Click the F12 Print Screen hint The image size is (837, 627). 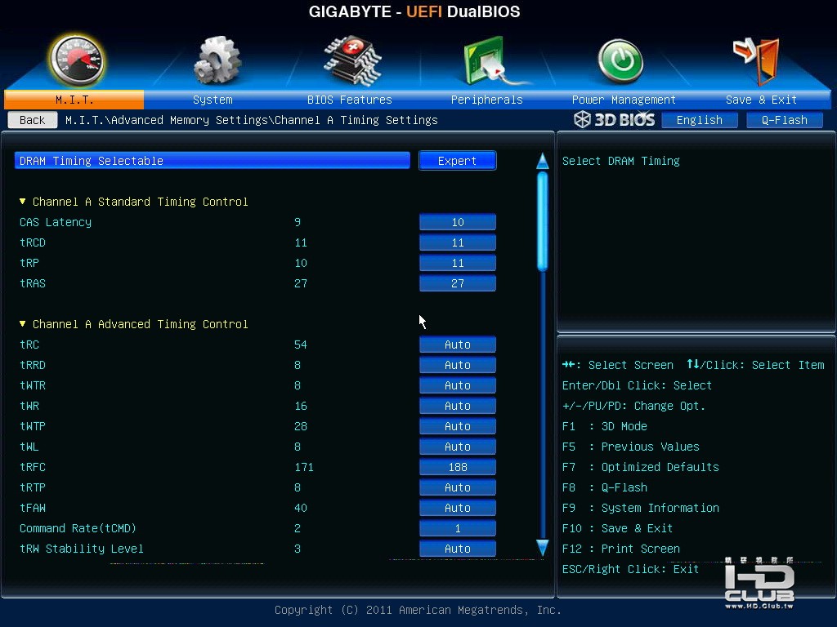621,549
